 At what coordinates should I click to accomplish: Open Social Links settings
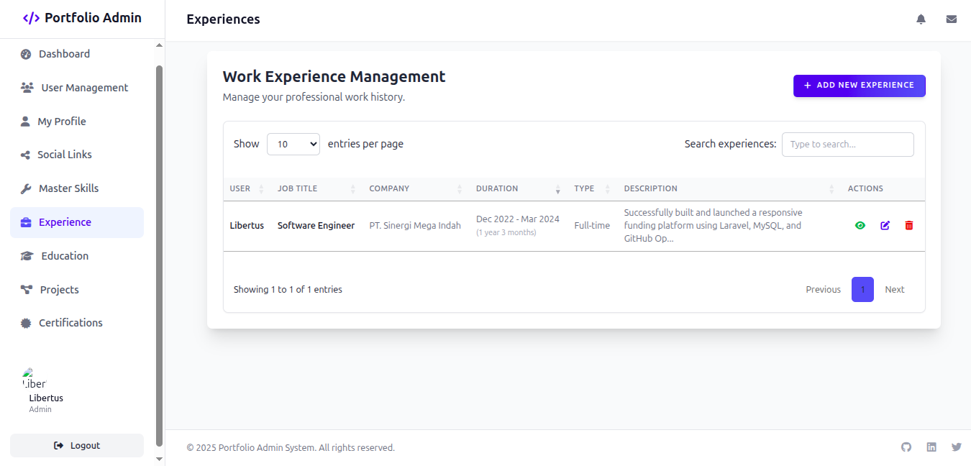click(x=65, y=154)
